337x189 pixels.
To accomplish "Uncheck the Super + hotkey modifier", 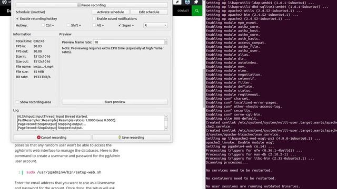I will (120, 25).
